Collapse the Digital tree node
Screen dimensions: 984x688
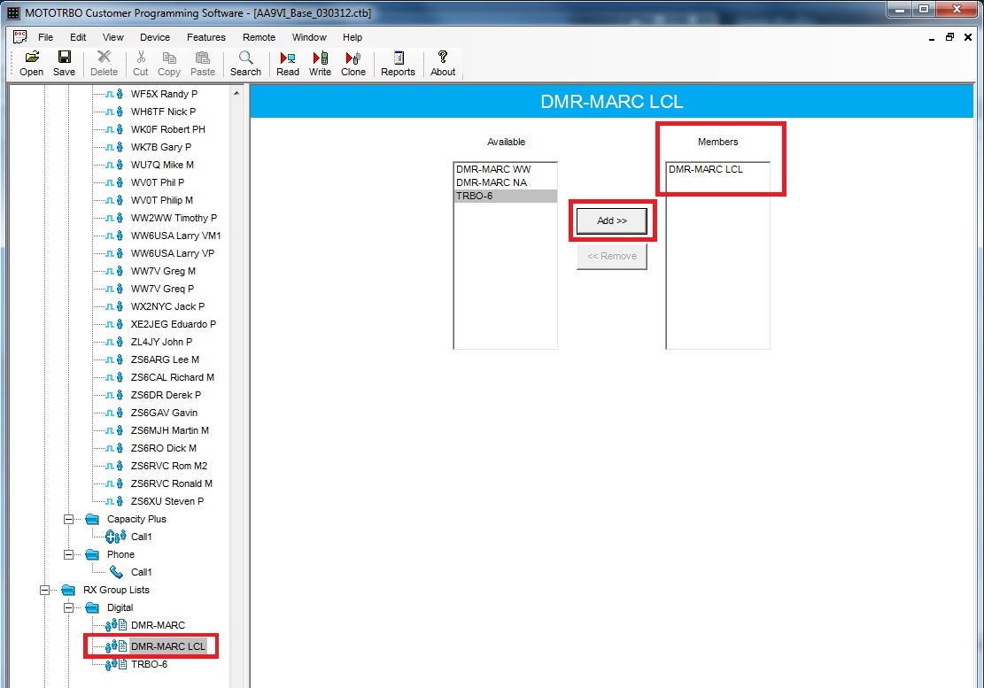click(68, 607)
